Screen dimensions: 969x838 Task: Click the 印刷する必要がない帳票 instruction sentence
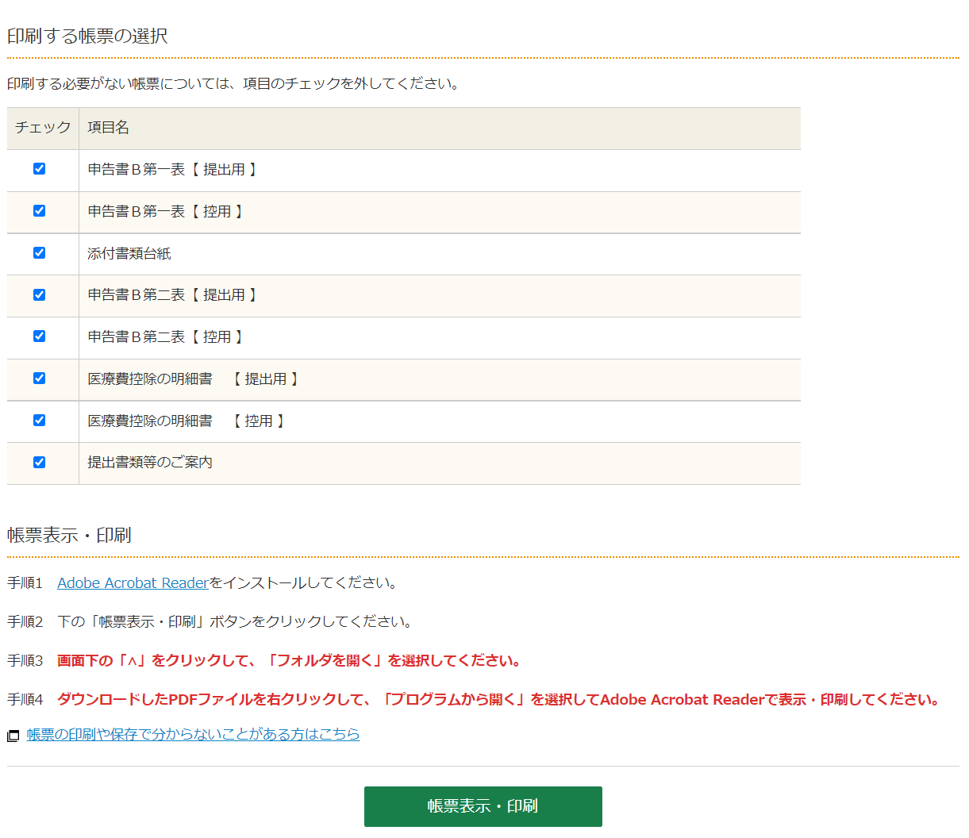[x=234, y=84]
